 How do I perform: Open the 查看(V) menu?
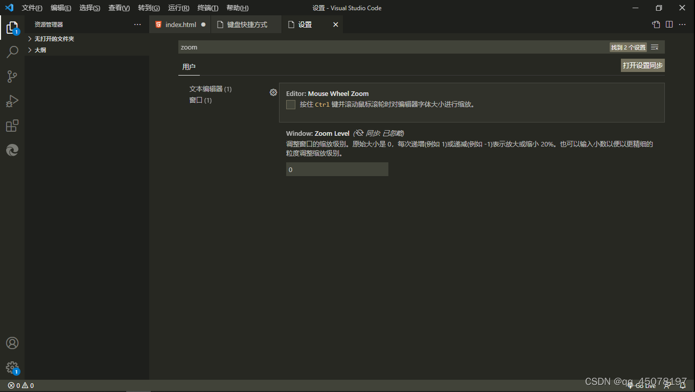pyautogui.click(x=119, y=8)
